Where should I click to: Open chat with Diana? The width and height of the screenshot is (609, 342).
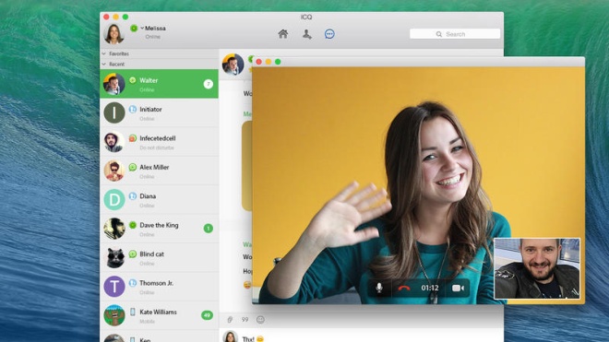pyautogui.click(x=160, y=199)
